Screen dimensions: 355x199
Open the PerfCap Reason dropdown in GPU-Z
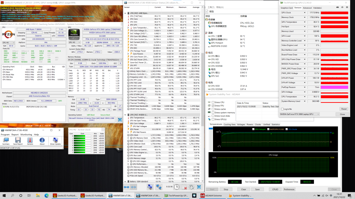304,87
